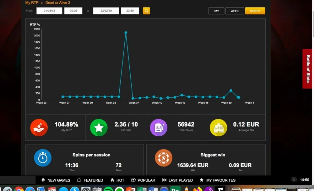Click the red My RTP hand-coin icon
The image size is (314, 191).
point(39,128)
